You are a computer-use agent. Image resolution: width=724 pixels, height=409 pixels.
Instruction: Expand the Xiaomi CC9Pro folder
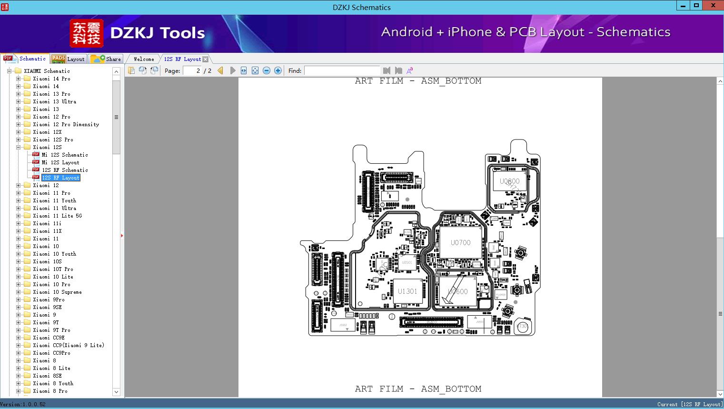(x=18, y=353)
